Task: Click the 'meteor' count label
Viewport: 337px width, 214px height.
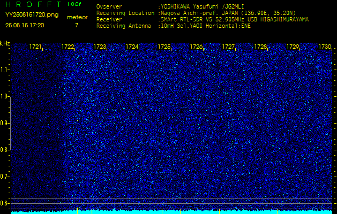Action: coord(77,17)
